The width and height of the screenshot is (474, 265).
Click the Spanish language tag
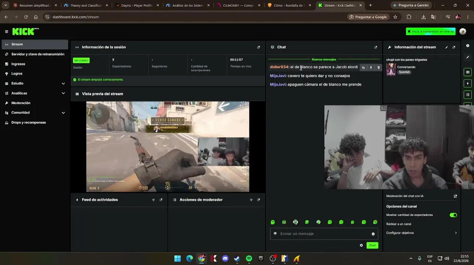click(x=404, y=72)
